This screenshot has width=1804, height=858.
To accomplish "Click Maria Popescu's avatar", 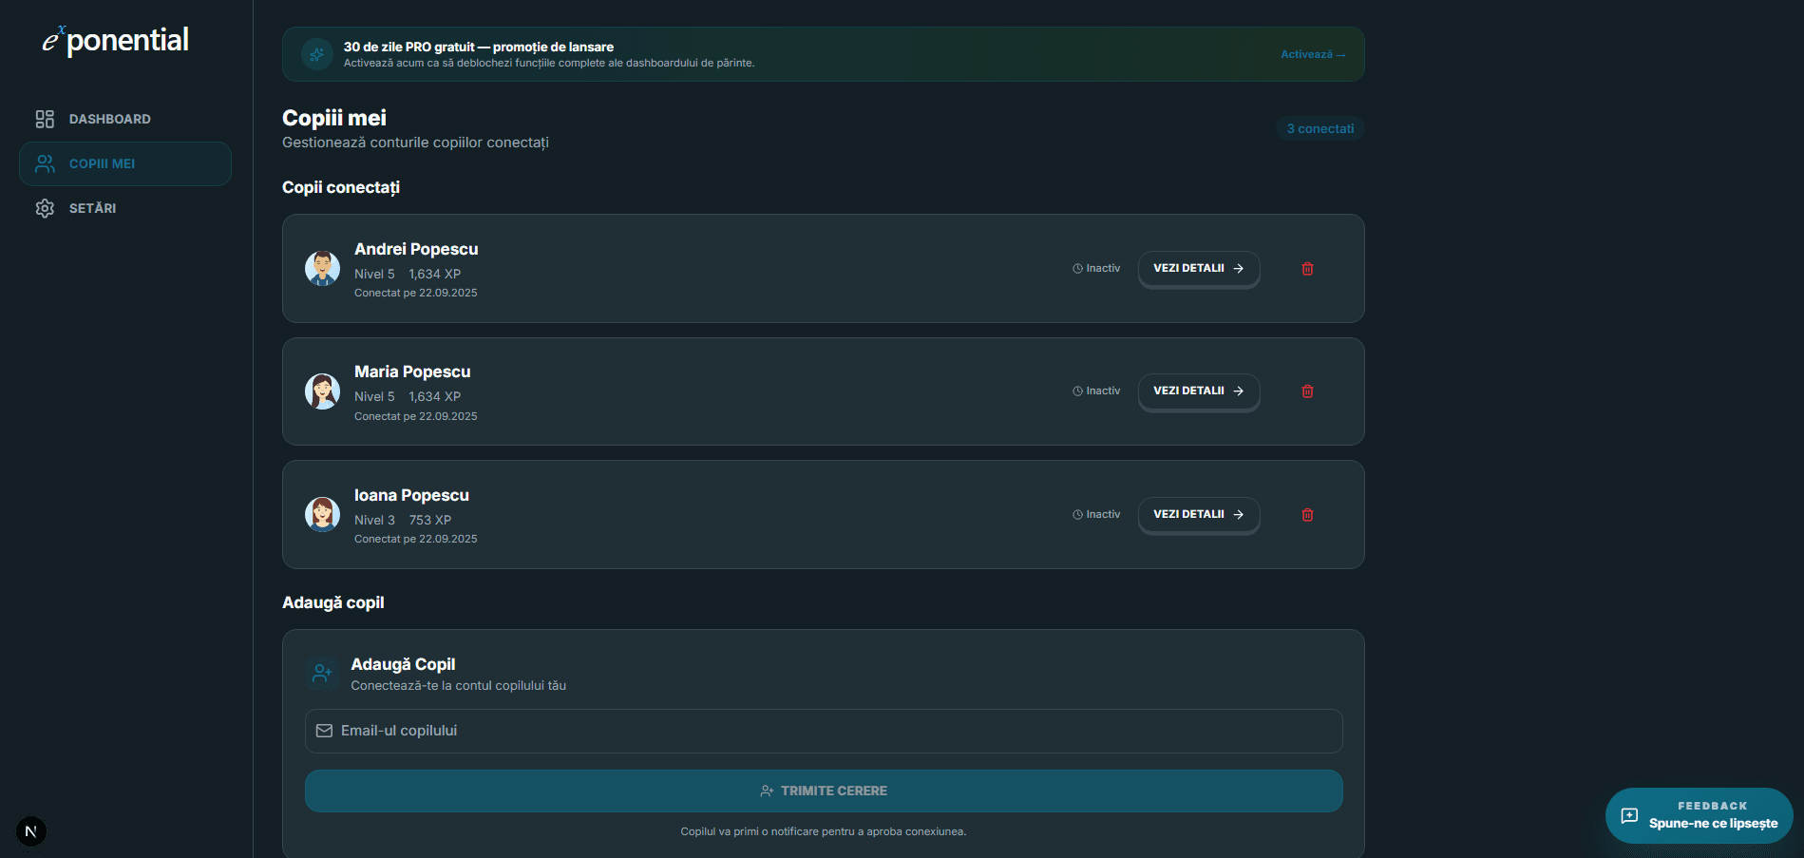I will [322, 391].
